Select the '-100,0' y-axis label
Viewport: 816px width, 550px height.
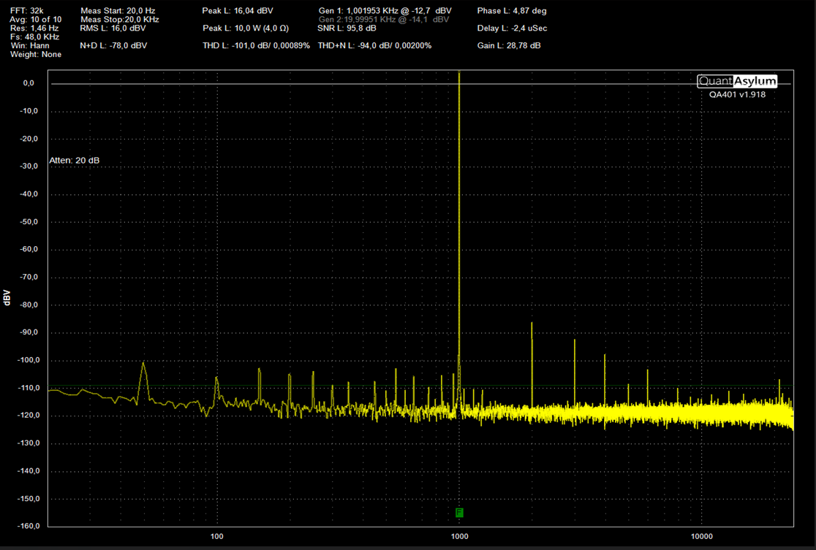(x=29, y=360)
